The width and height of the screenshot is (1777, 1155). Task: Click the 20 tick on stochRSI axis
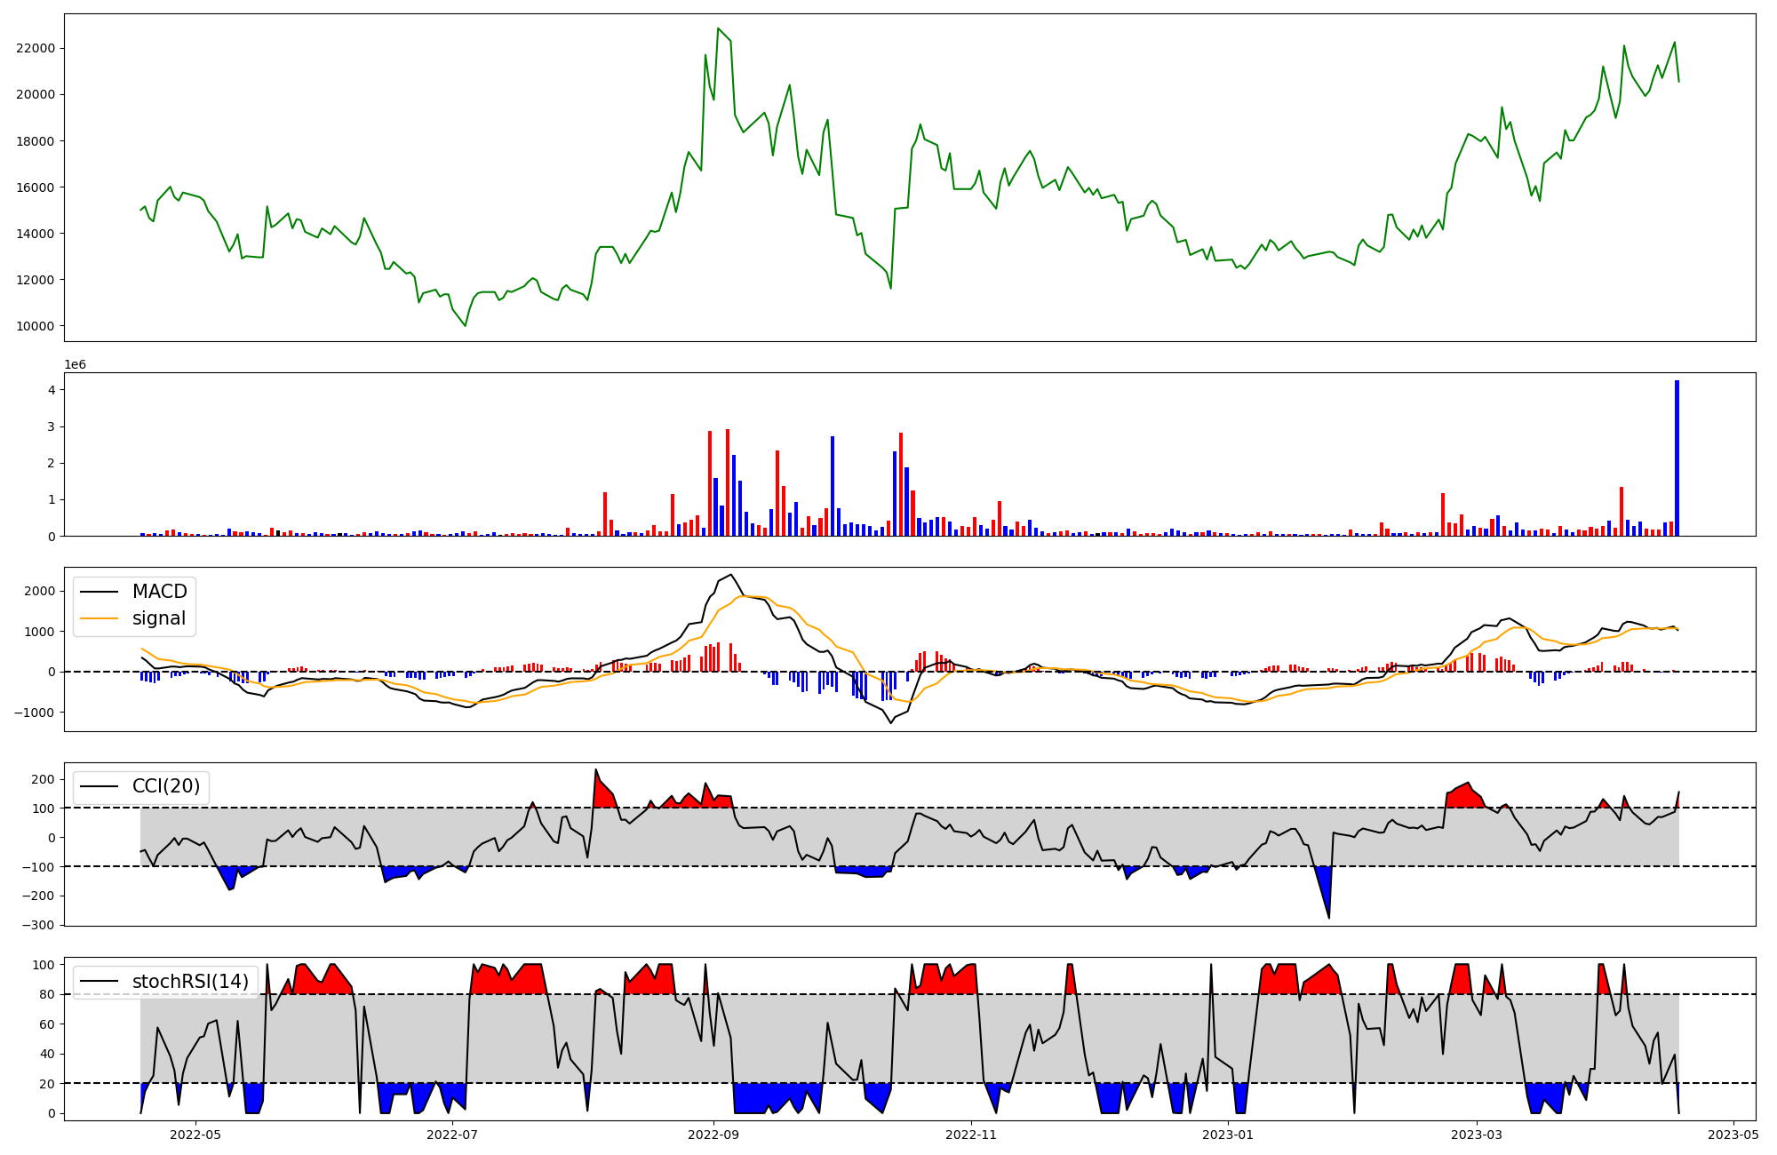pyautogui.click(x=48, y=1084)
